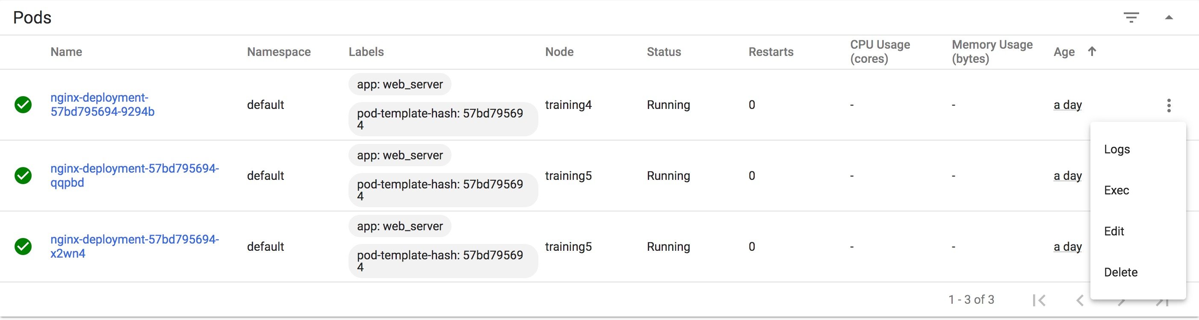The width and height of the screenshot is (1199, 320).
Task: Choose Exec in the pod actions menu
Action: tap(1116, 190)
